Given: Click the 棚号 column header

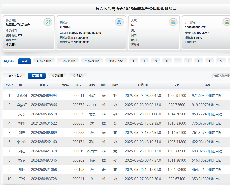Looking at the screenshot, I should point(78,85).
